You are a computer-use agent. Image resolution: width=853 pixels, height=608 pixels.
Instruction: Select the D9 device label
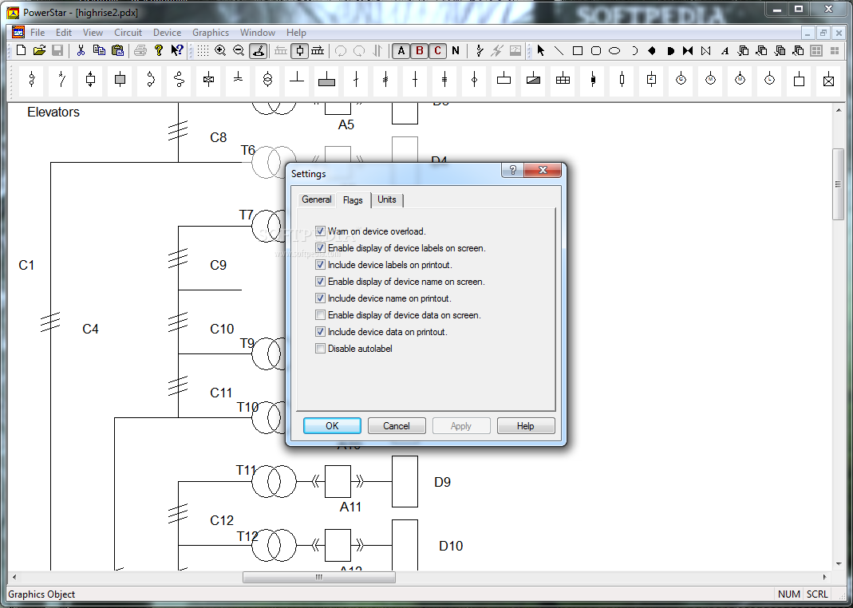point(442,482)
